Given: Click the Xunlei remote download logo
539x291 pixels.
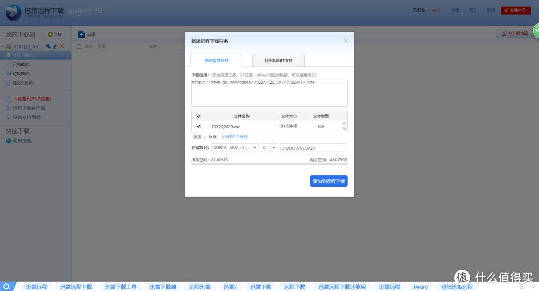Looking at the screenshot, I should click(34, 12).
